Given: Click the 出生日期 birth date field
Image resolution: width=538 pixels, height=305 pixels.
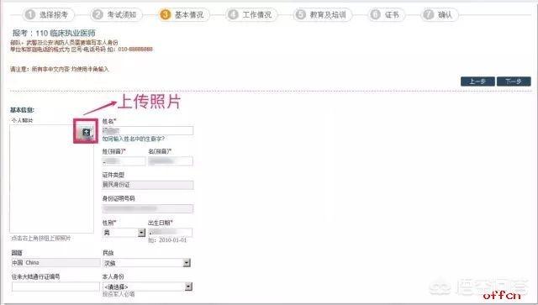Looking at the screenshot, I should point(170,232).
